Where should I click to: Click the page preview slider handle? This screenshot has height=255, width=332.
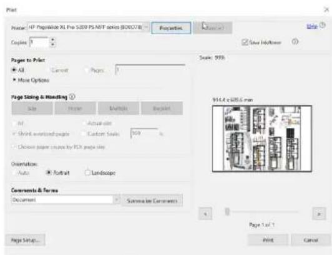(x=227, y=211)
